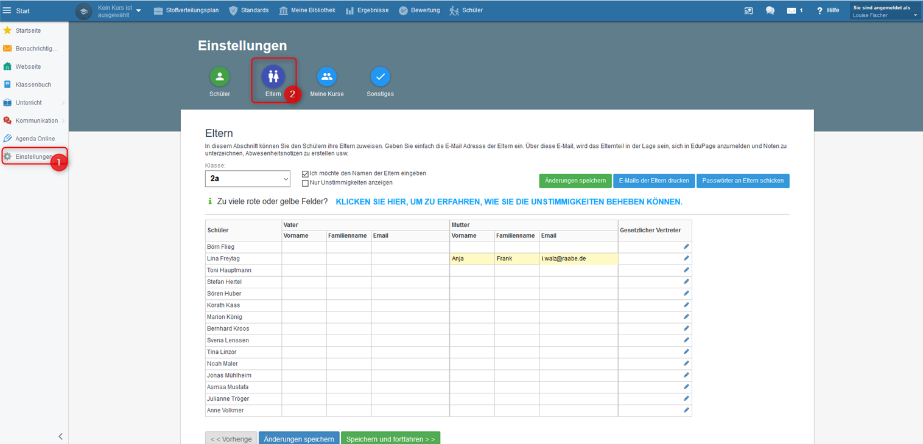Edit legal guardian pencil for Asmaa Mustafa
The image size is (923, 444).
pyautogui.click(x=686, y=386)
